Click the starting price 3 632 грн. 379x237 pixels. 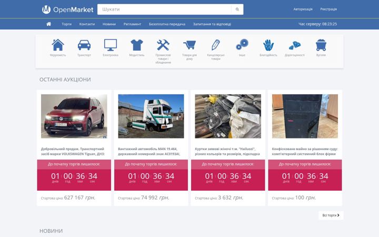(x=231, y=197)
